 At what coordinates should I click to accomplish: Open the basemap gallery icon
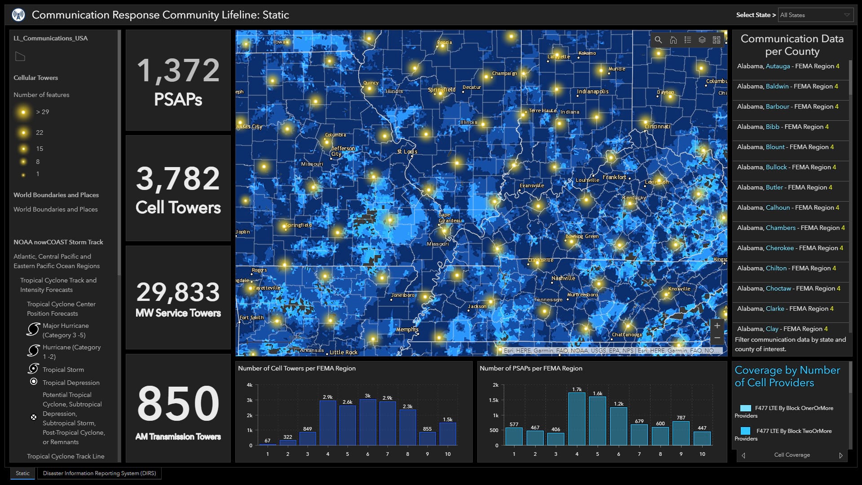(717, 40)
